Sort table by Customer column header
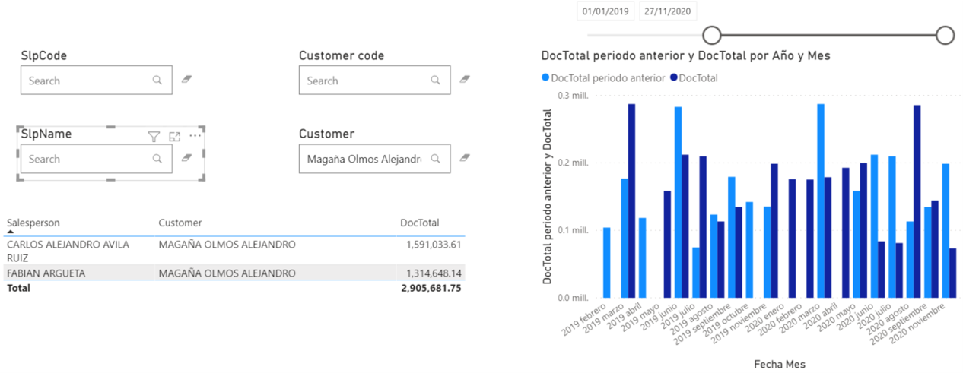 pyautogui.click(x=180, y=223)
